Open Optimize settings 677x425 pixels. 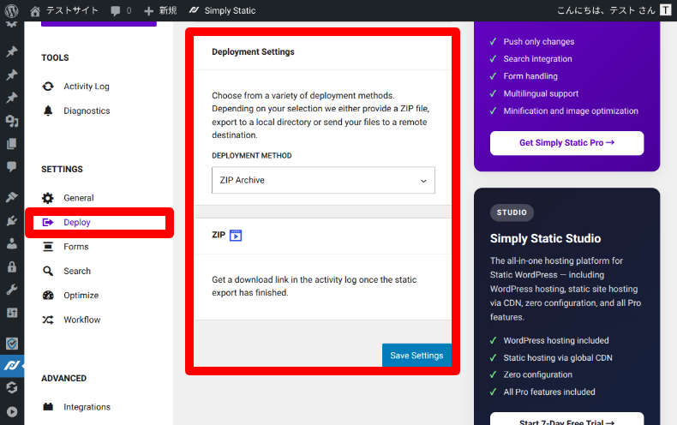[x=81, y=296]
